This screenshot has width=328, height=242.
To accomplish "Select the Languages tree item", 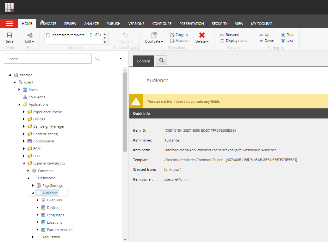I will [x=55, y=215].
